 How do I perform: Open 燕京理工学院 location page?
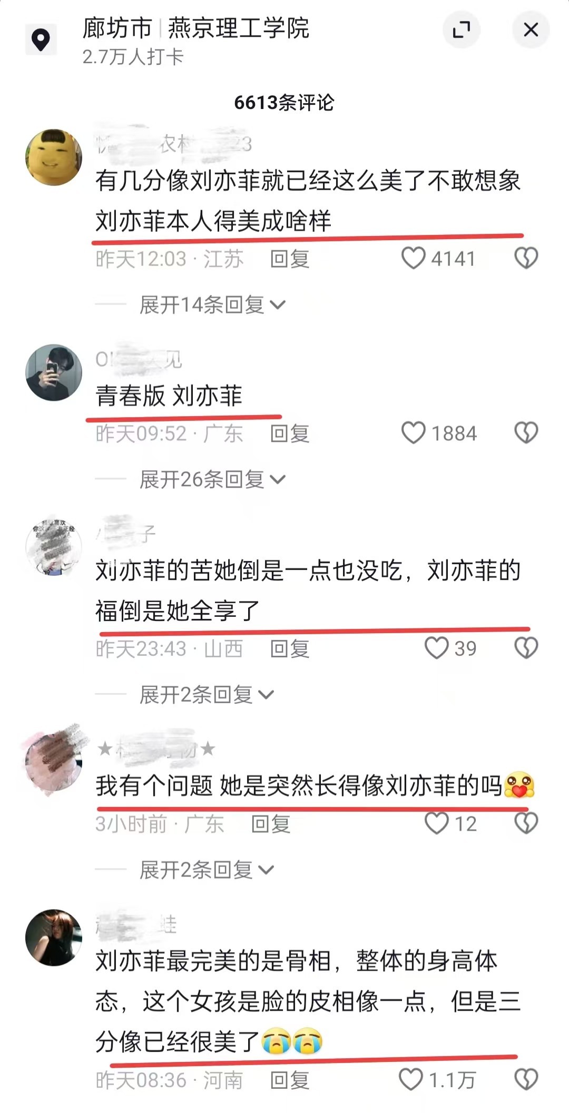(238, 28)
